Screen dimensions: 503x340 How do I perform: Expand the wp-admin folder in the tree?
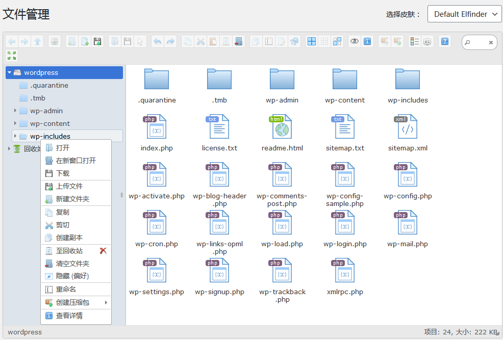(15, 111)
